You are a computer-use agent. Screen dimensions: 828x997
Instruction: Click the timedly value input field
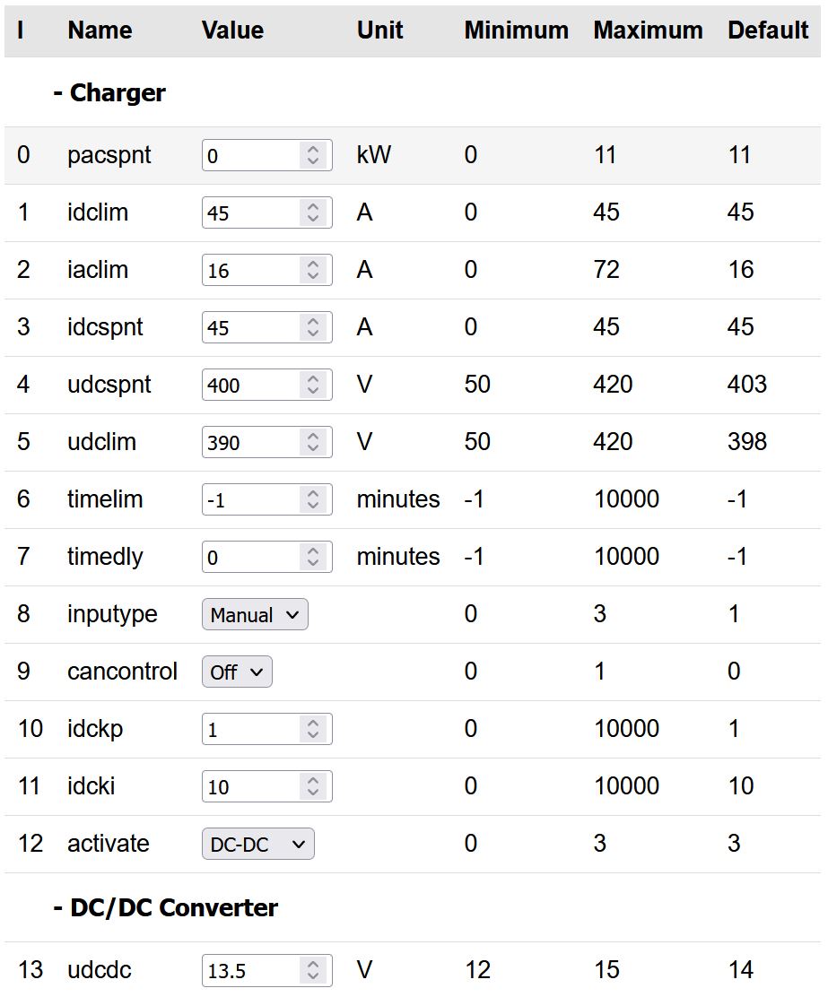coord(251,557)
